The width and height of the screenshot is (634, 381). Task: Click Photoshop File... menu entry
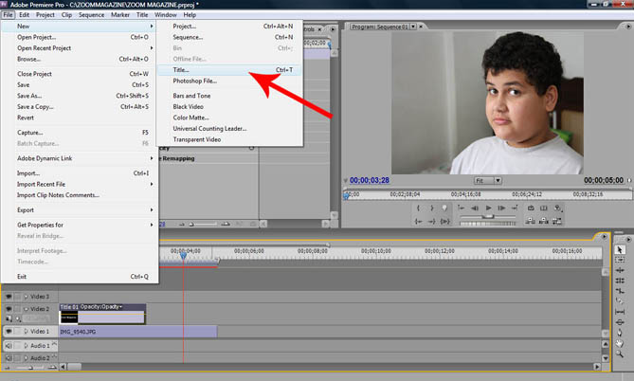[x=195, y=82]
